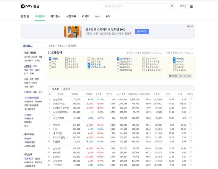Click the AD label icon on banner
Image resolution: width=218 pixels, height=169 pixels.
(188, 26)
